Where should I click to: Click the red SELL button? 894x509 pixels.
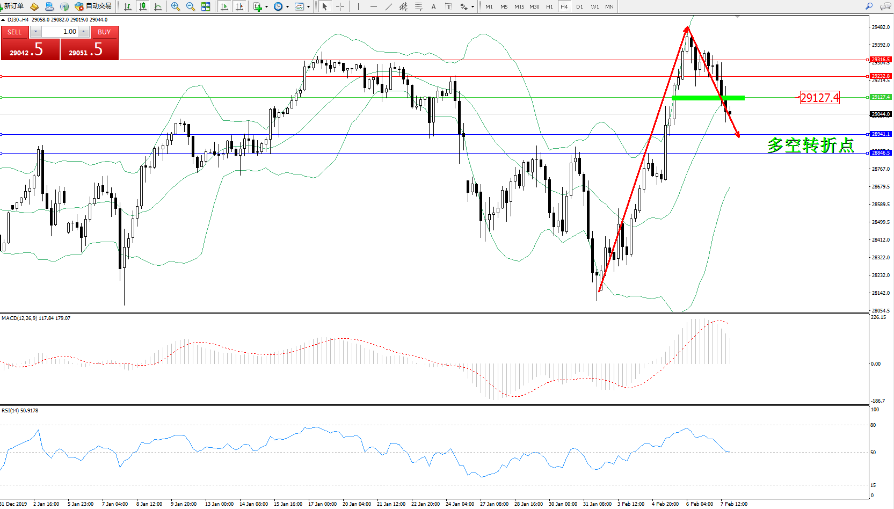click(x=14, y=32)
